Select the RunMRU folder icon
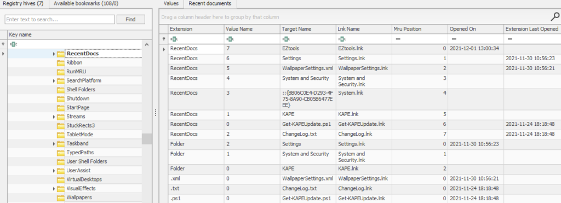 tap(60, 72)
